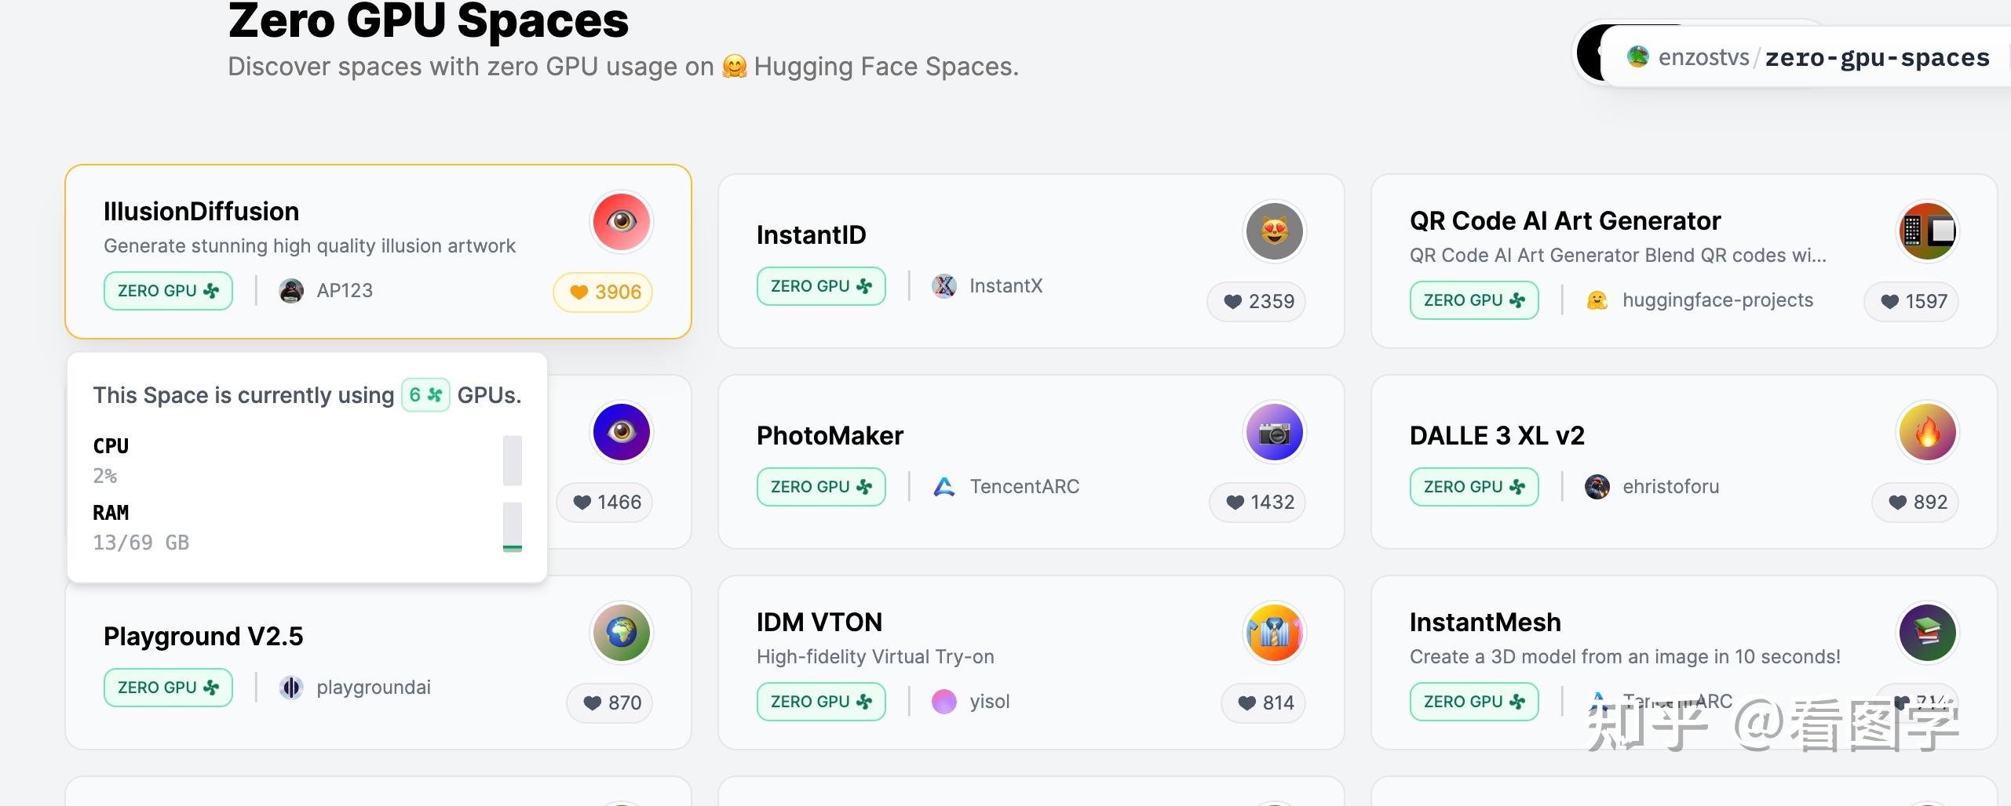This screenshot has height=806, width=2011.
Task: Click the TencentARC logo next to PhotoMaker author
Action: click(944, 486)
